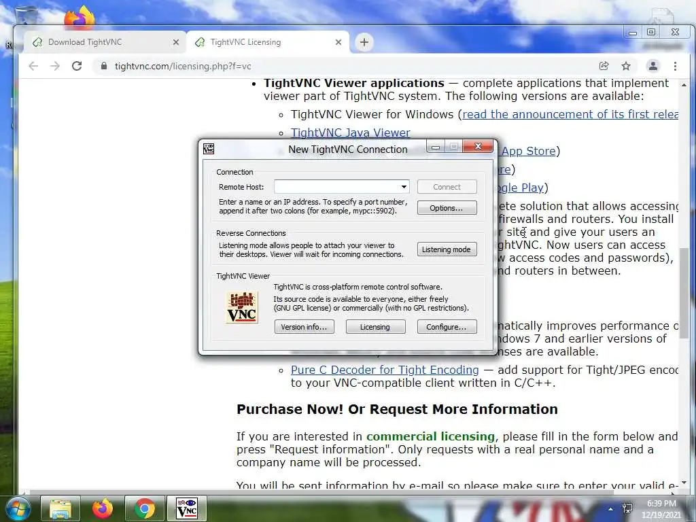Click the address bar URL
696x522 pixels.
point(183,66)
